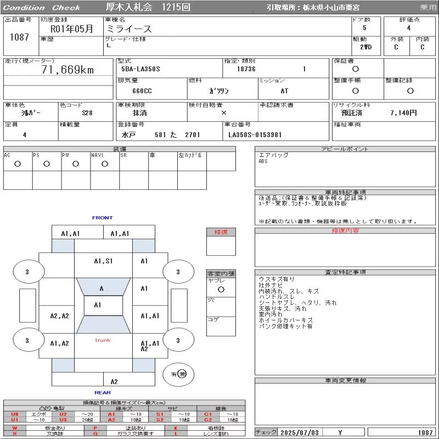The width and height of the screenshot is (439, 439).
Task: Select the inspection expiry value 抹消
Action: point(140,113)
